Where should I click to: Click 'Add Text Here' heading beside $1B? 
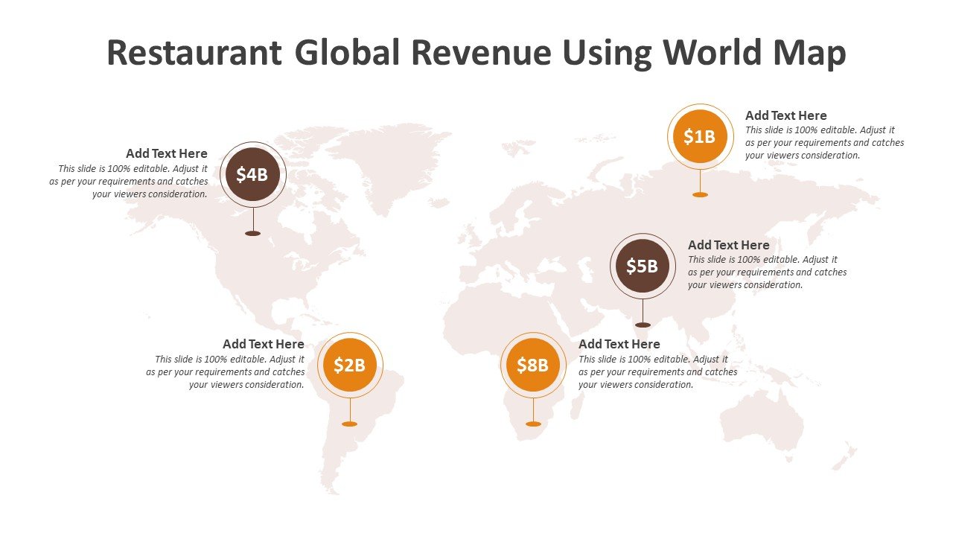[786, 115]
